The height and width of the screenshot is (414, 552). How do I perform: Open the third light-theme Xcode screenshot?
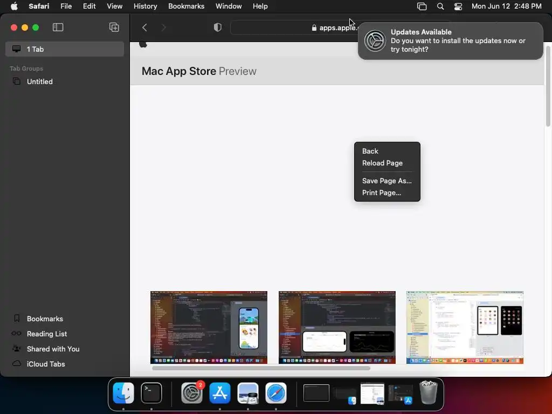click(465, 327)
